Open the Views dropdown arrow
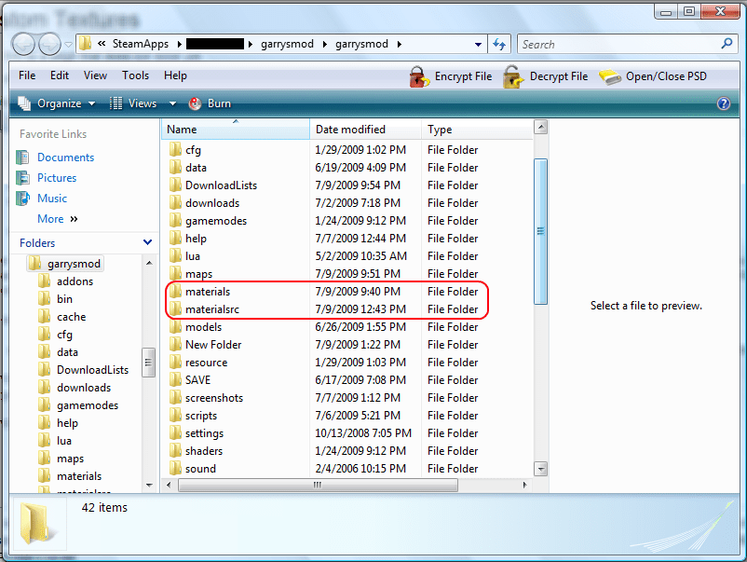747x562 pixels. coord(172,103)
